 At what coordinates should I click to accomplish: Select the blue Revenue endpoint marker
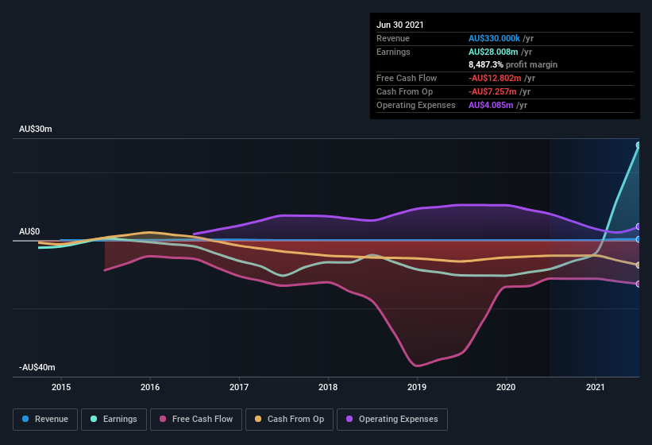(x=638, y=239)
